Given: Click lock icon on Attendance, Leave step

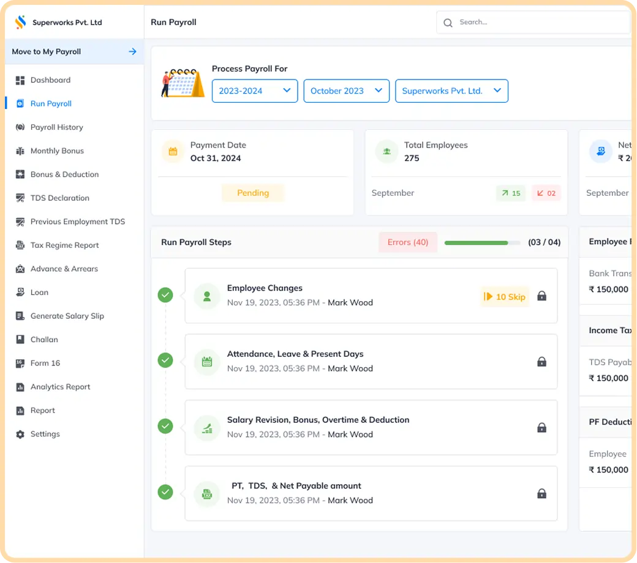Looking at the screenshot, I should 541,362.
